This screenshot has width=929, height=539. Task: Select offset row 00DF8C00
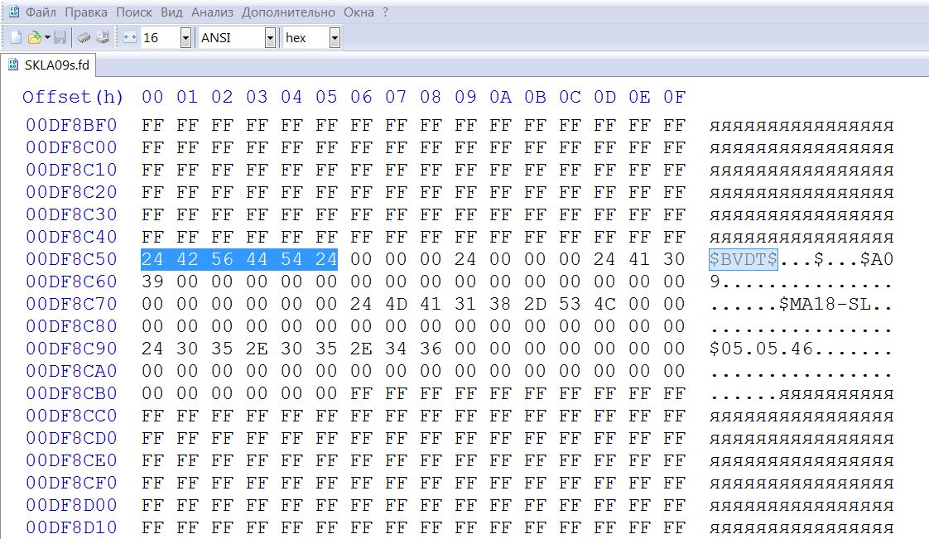pyautogui.click(x=71, y=147)
